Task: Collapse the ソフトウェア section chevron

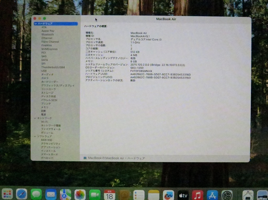Action: (x=35, y=136)
